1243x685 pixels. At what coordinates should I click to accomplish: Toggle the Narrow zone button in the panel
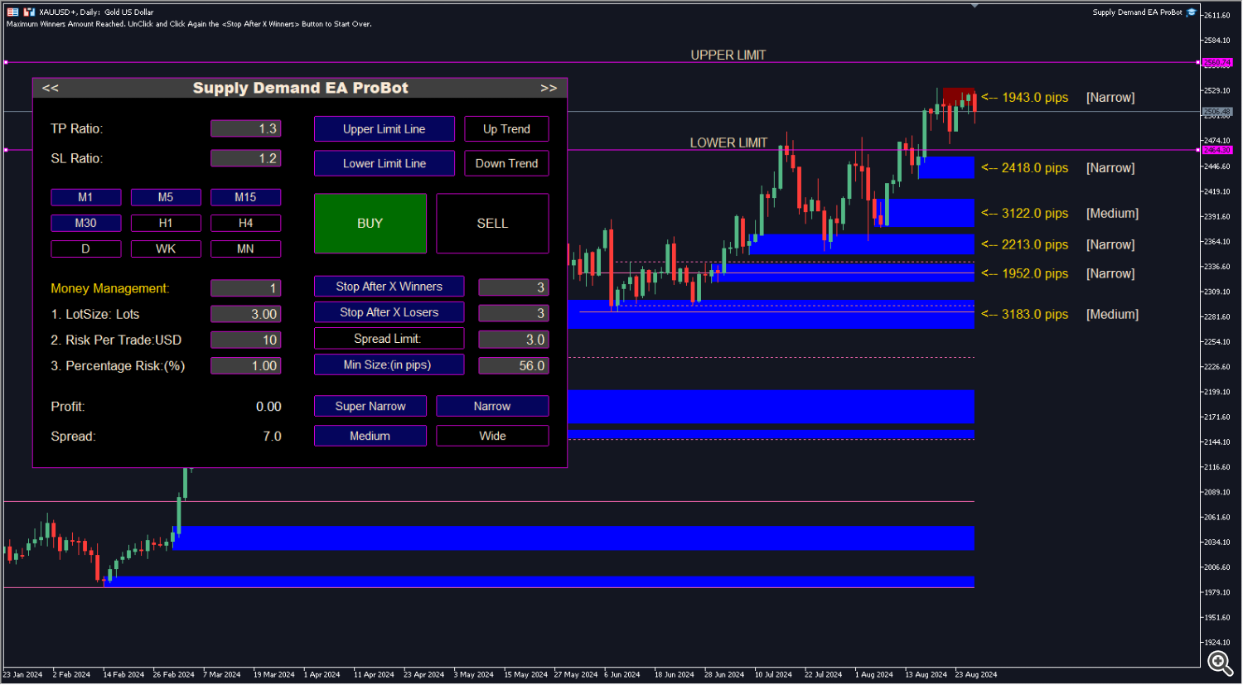(x=492, y=406)
